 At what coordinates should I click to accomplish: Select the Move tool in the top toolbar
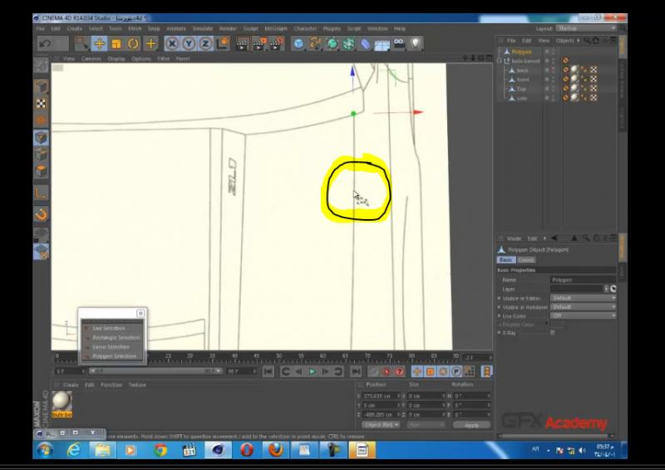(99, 43)
